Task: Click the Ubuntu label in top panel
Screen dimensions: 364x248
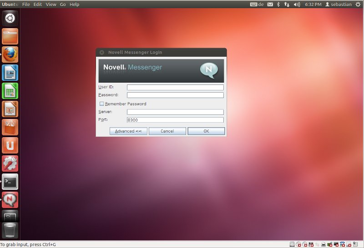Action: pos(10,5)
